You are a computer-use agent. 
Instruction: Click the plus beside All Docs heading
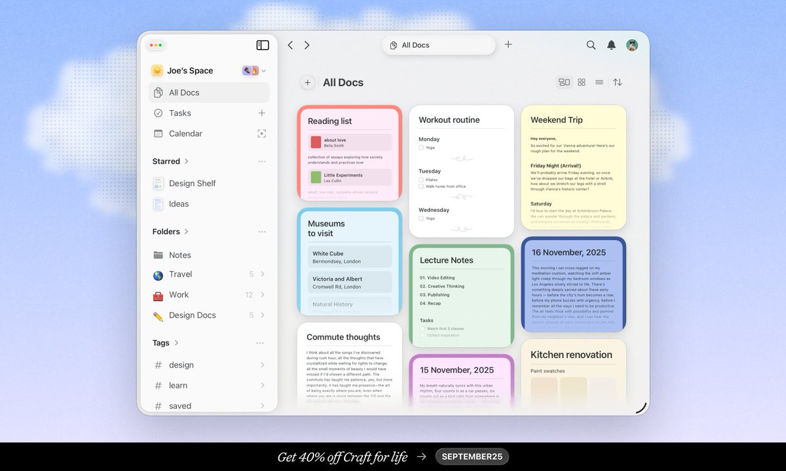point(308,82)
